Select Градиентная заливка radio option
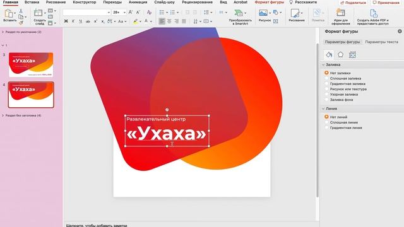The width and height of the screenshot is (404, 227). (326, 84)
